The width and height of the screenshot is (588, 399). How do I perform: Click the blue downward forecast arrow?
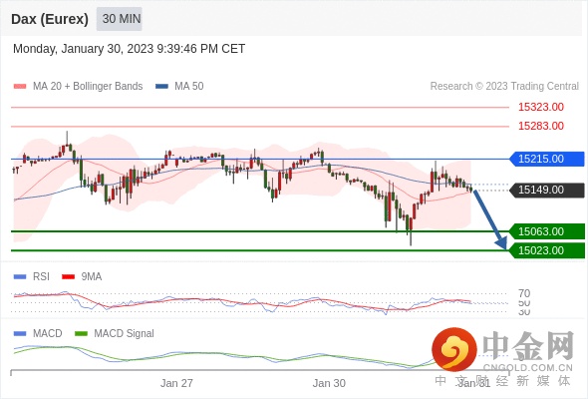[490, 219]
